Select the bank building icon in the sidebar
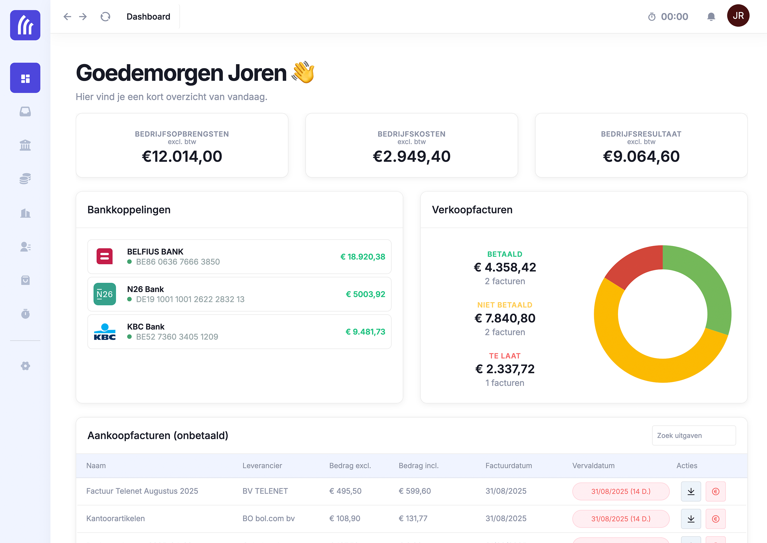Viewport: 767px width, 543px height. point(25,145)
